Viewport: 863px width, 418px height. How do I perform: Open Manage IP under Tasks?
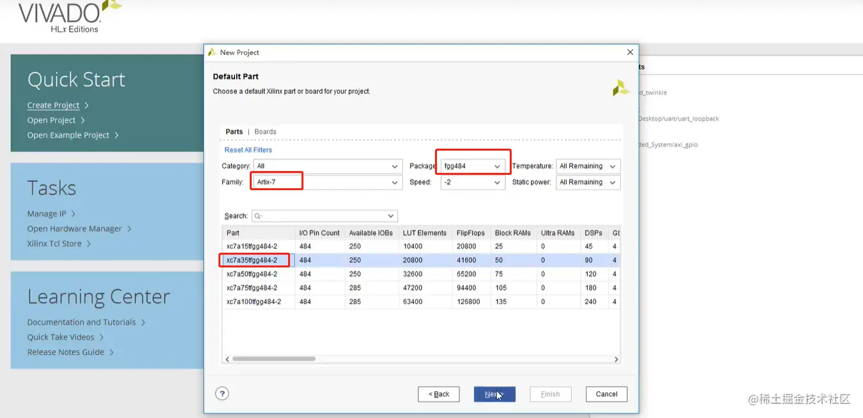click(47, 214)
